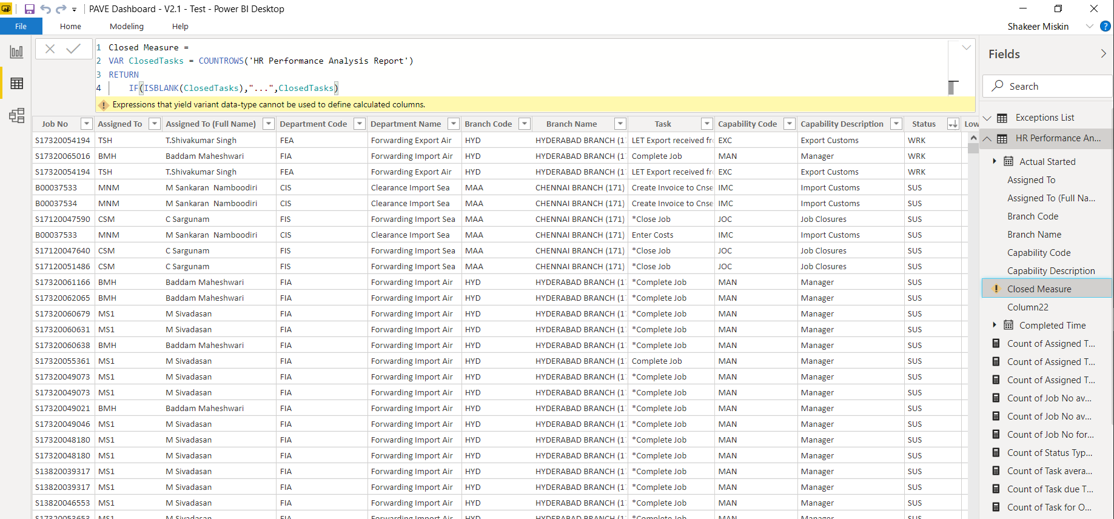
Task: Open the File menu
Action: [x=21, y=26]
